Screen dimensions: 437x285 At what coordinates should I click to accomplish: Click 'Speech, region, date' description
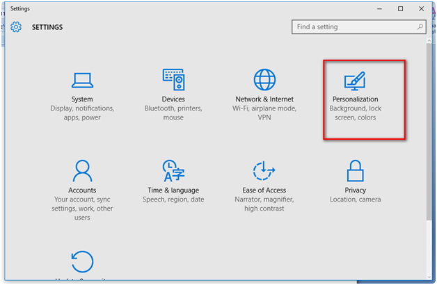[x=173, y=199]
